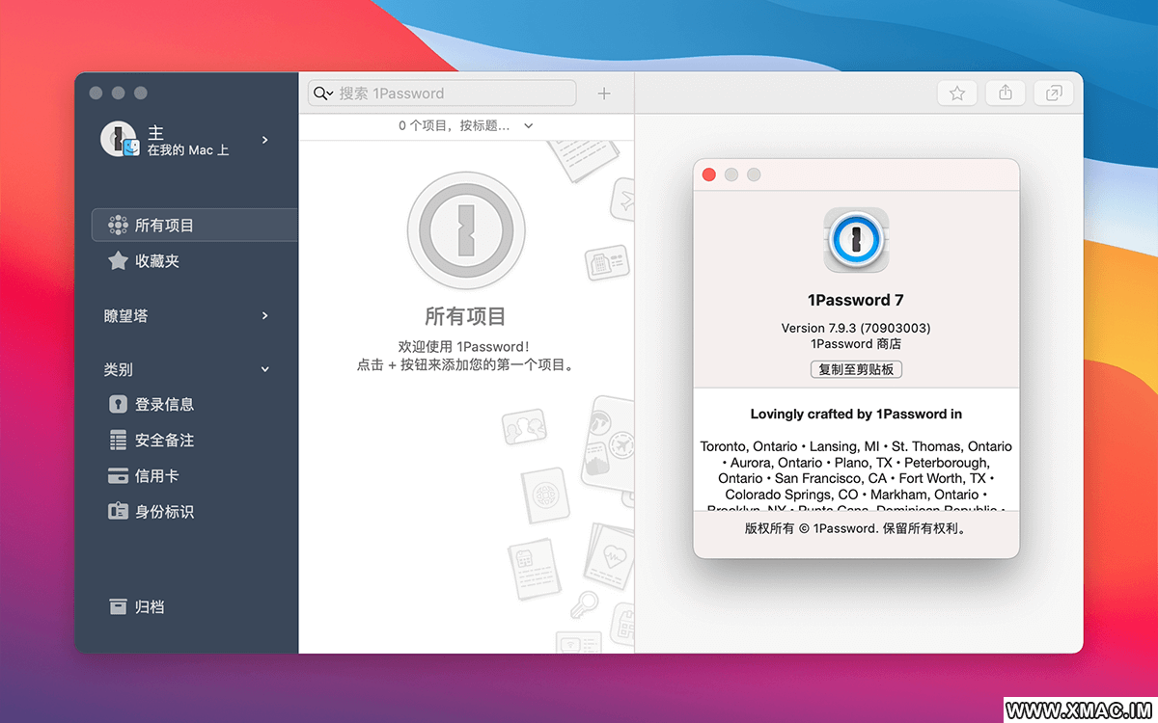
Task: Click the share icon in toolbar
Action: [x=1006, y=93]
